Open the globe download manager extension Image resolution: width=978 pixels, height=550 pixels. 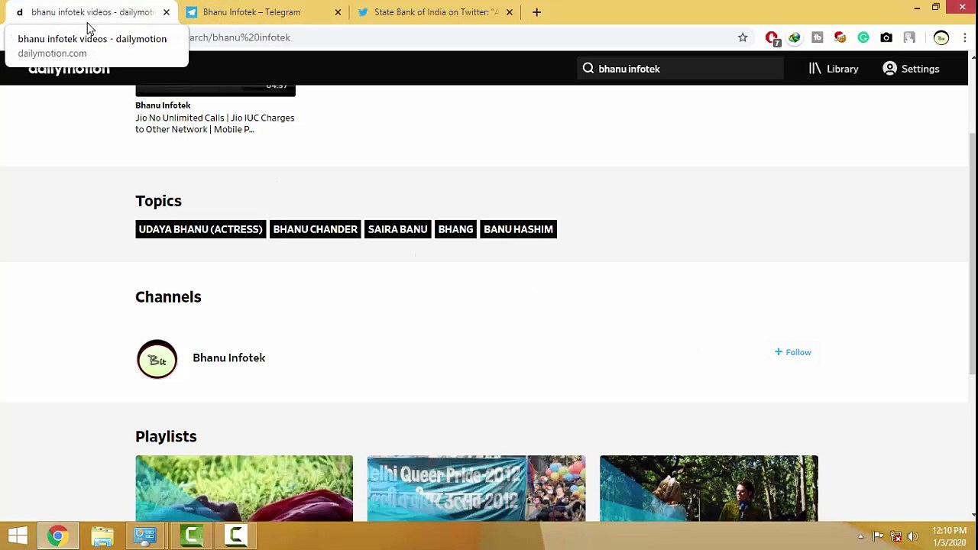tap(795, 37)
